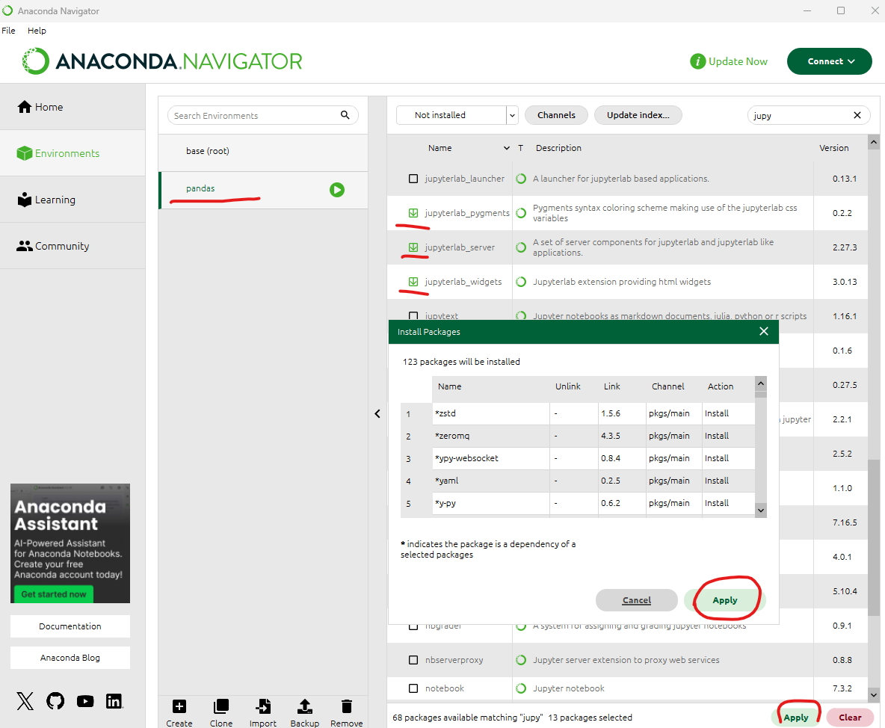
Task: Close the Install Packages dialog
Action: click(764, 331)
